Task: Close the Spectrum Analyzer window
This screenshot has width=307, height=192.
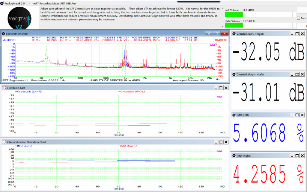Action: point(225,33)
